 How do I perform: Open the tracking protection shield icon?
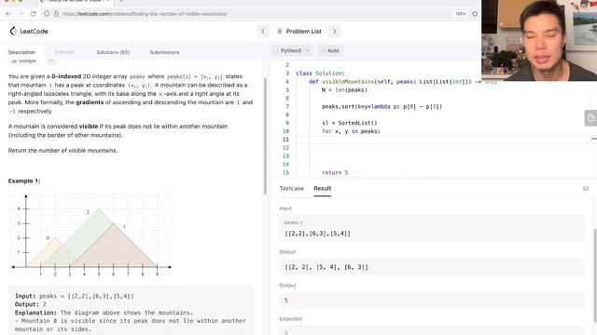click(x=47, y=14)
